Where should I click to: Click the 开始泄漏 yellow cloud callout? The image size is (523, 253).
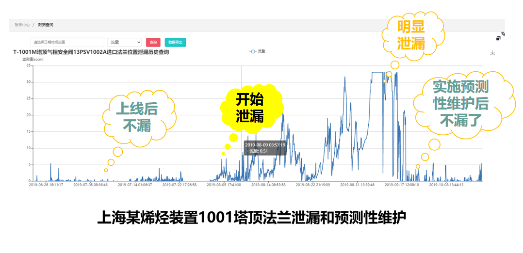[x=250, y=108]
